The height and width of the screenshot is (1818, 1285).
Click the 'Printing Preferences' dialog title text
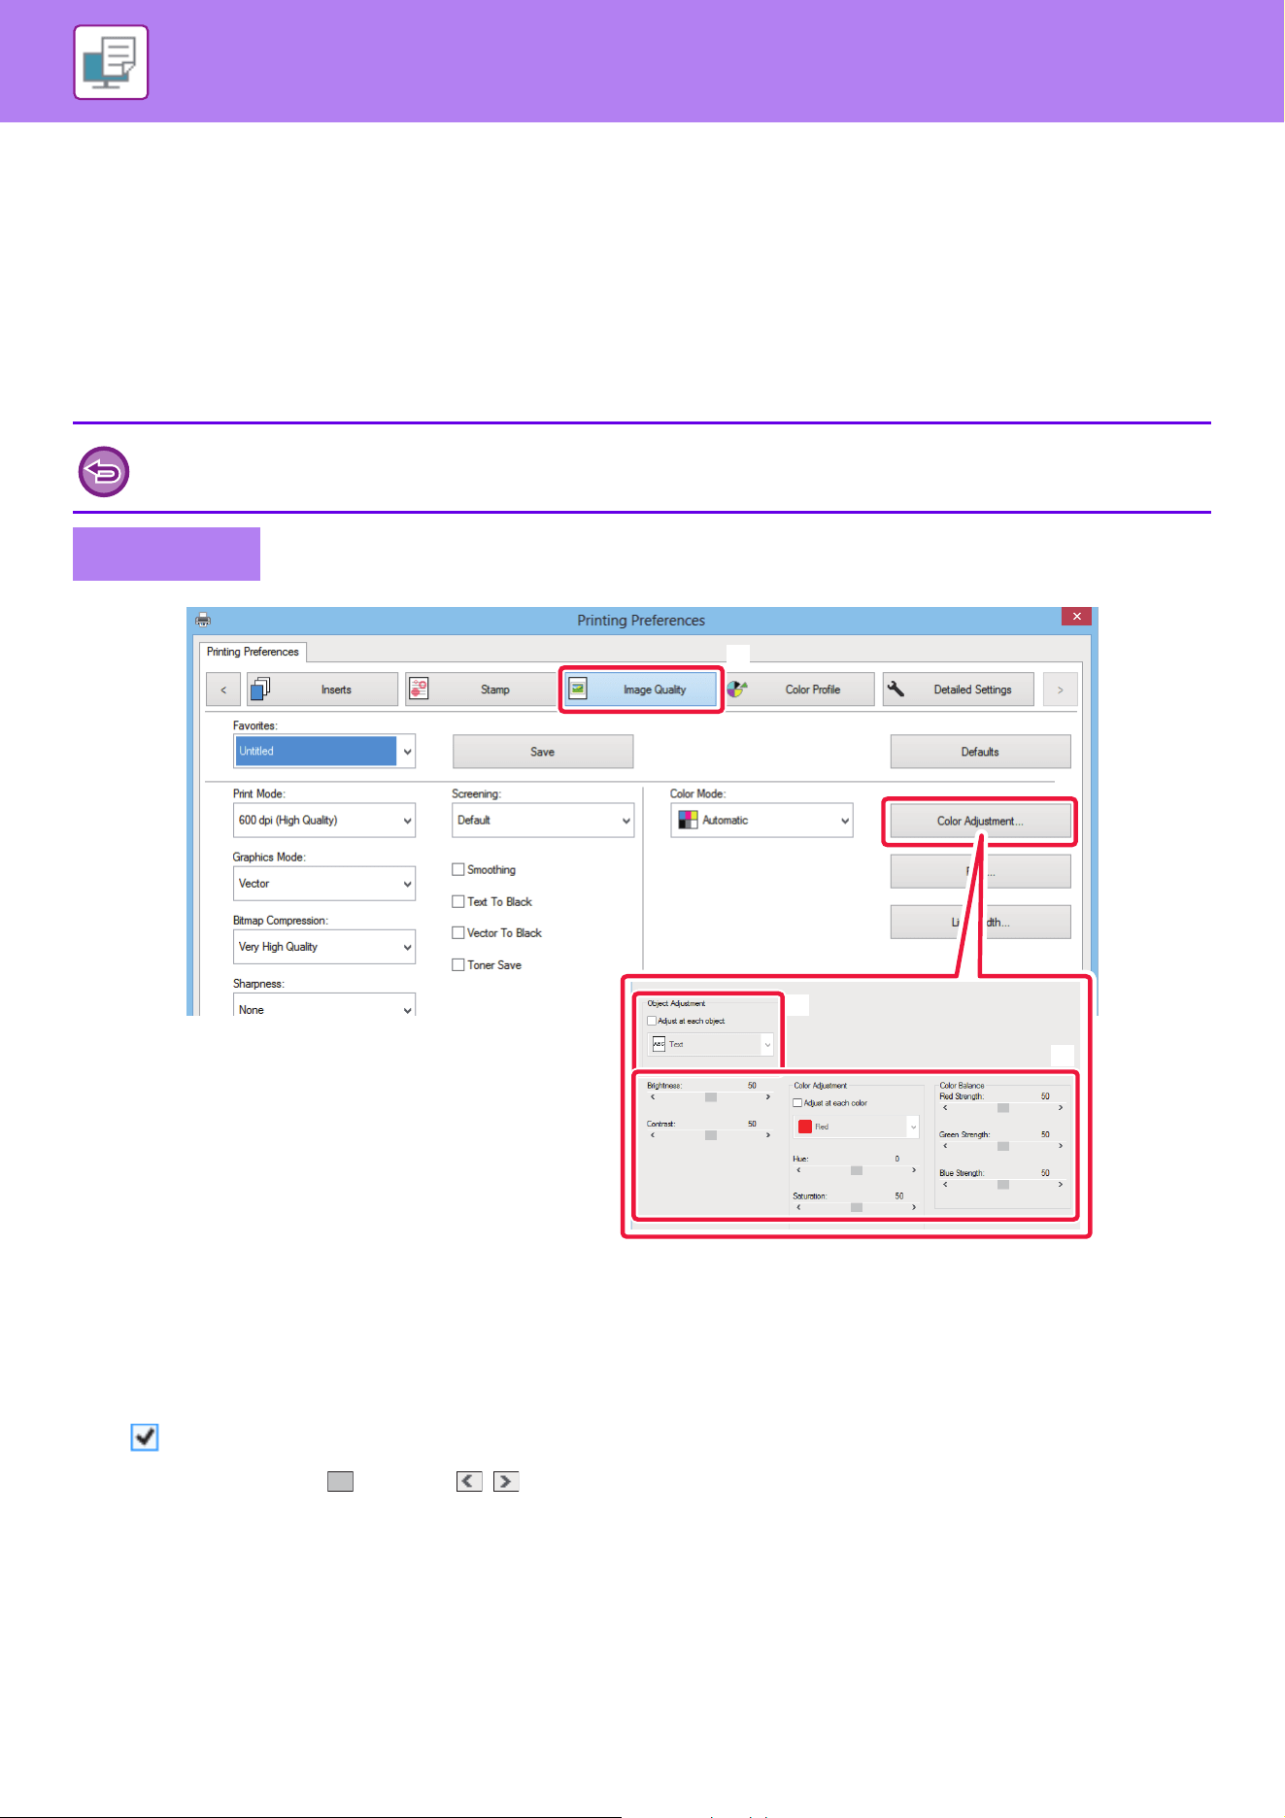(x=641, y=621)
